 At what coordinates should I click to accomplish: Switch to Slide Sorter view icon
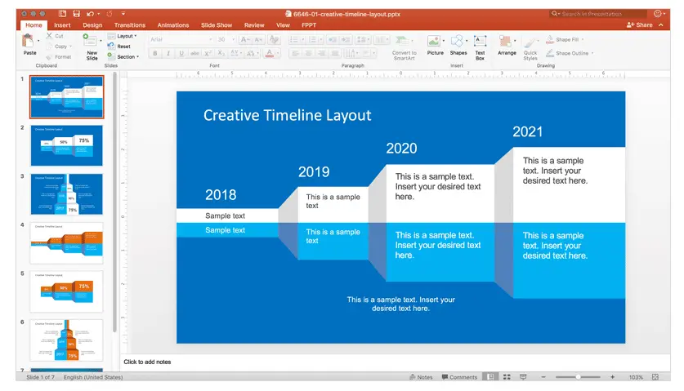click(x=507, y=377)
